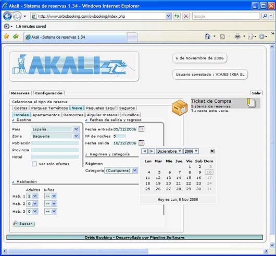Screen dimensions: 276x256
Task: Close the calendar popup
Action: point(212,151)
